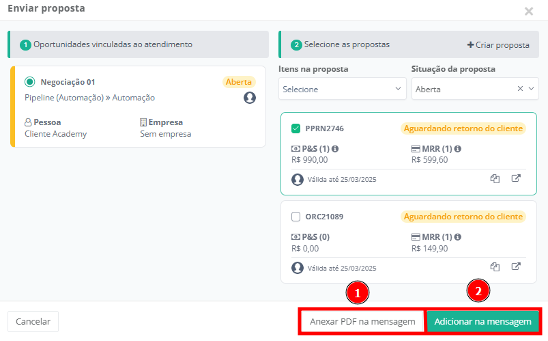Click the Cancelar button
548x341 pixels.
tap(33, 321)
